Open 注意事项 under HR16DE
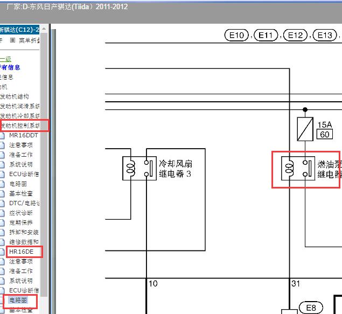Image resolution: width=342 pixels, height=314 pixels. pos(20,261)
